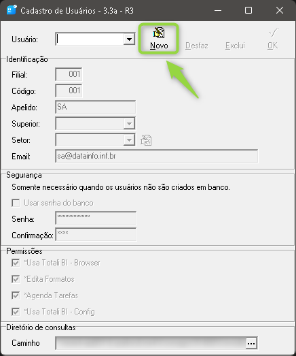Click the Senha password field
296x356 pixels.
click(x=96, y=219)
